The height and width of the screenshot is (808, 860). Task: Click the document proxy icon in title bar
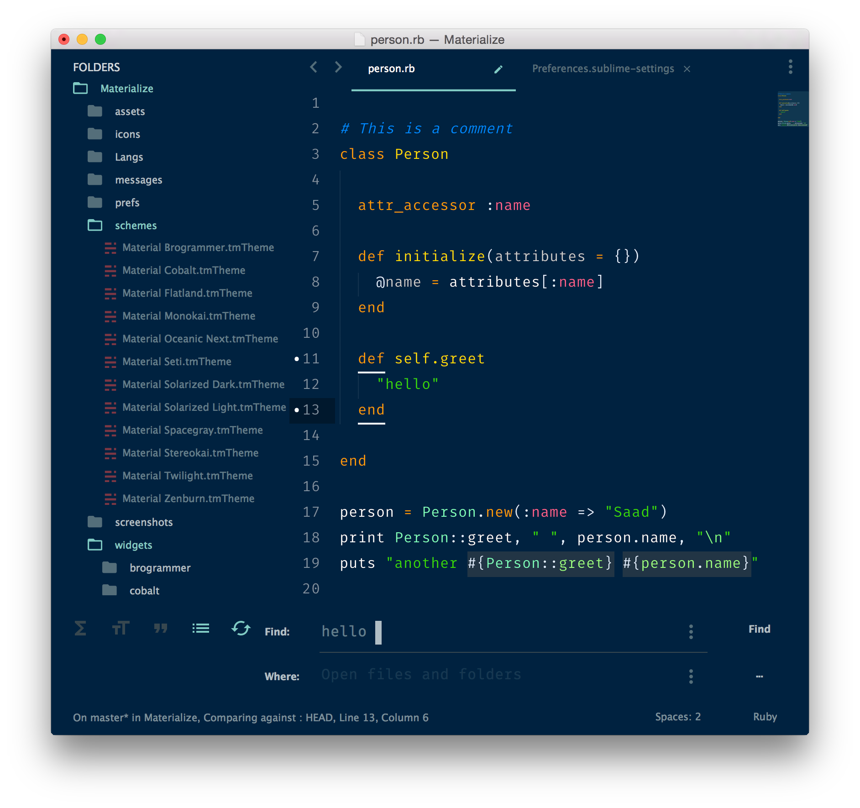(x=360, y=40)
